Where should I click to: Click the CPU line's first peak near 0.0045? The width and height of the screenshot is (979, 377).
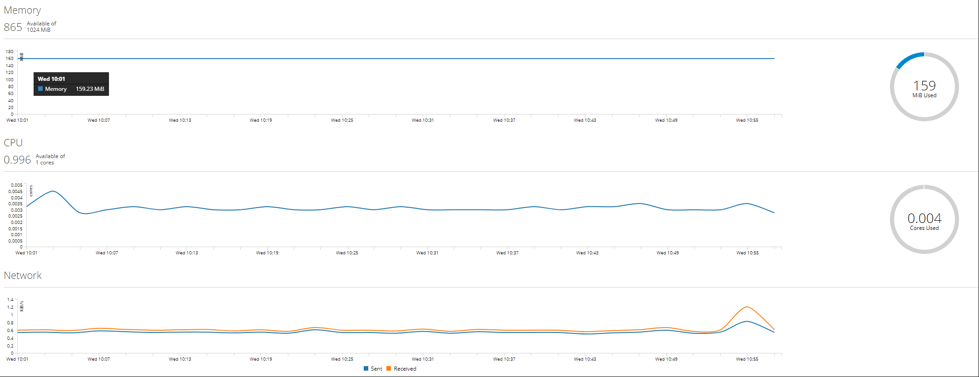click(x=53, y=191)
